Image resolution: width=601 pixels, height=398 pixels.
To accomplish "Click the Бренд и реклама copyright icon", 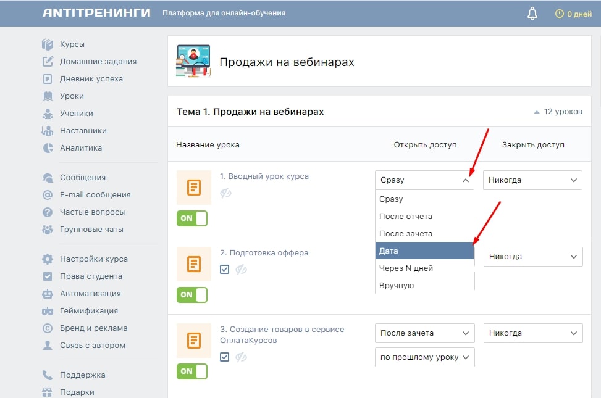I will click(48, 328).
